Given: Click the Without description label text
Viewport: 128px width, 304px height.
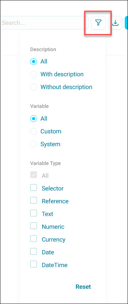Looking at the screenshot, I should [x=66, y=87].
